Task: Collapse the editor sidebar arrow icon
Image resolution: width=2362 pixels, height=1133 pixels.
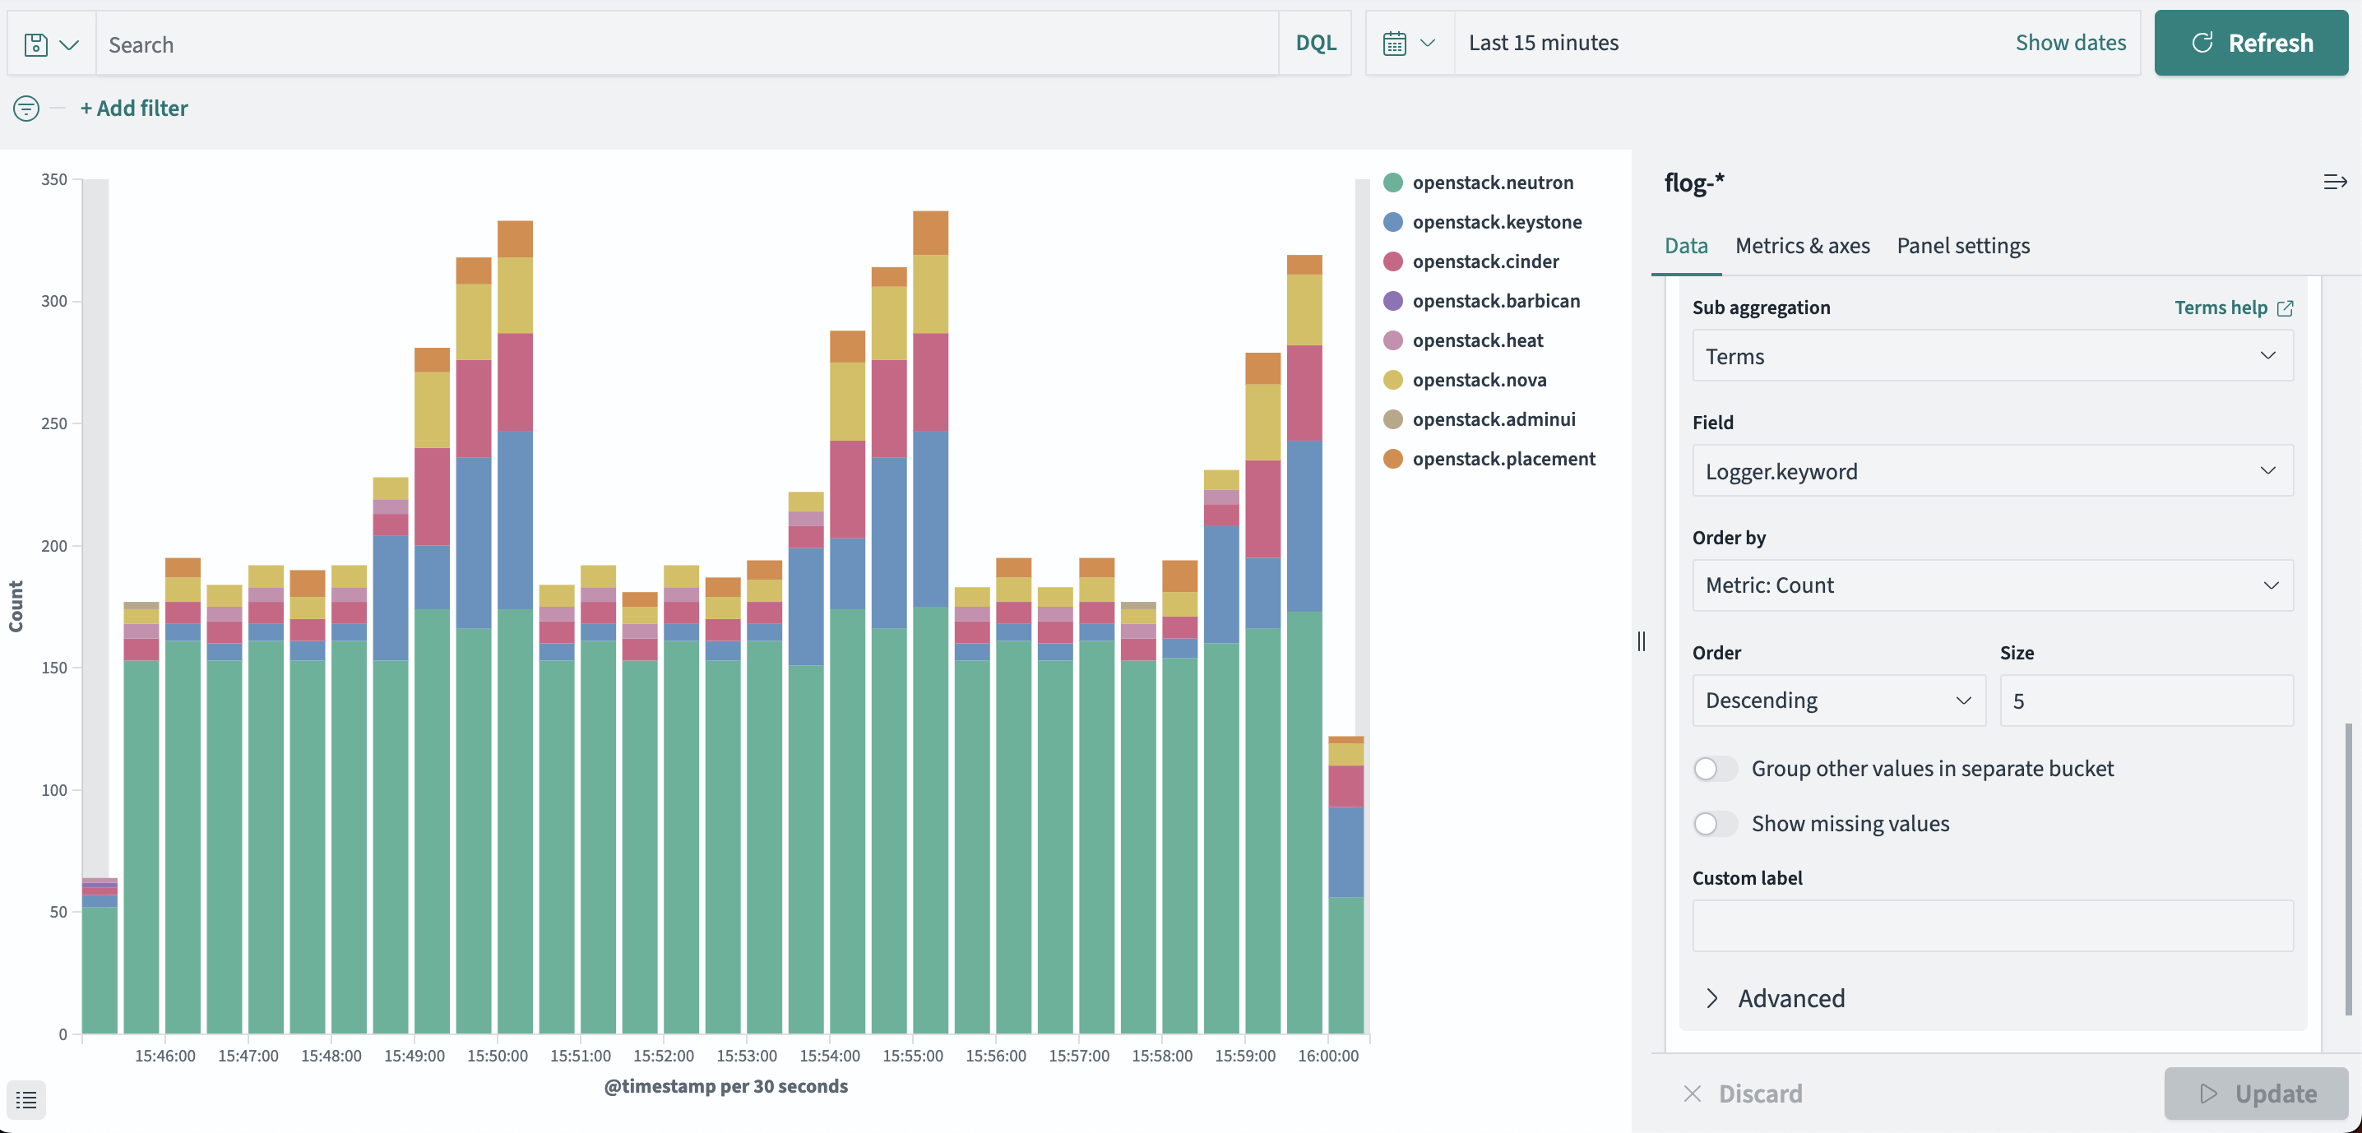Action: pyautogui.click(x=2335, y=183)
